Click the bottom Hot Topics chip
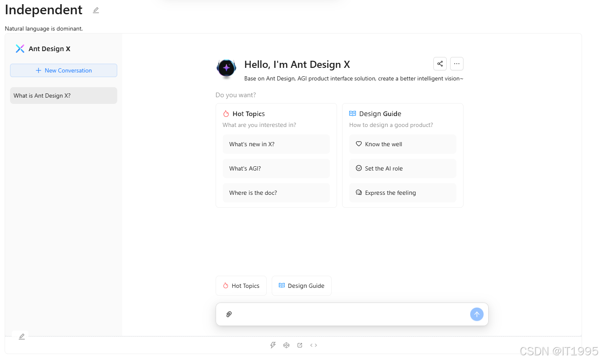This screenshot has height=362, width=600. click(x=241, y=286)
